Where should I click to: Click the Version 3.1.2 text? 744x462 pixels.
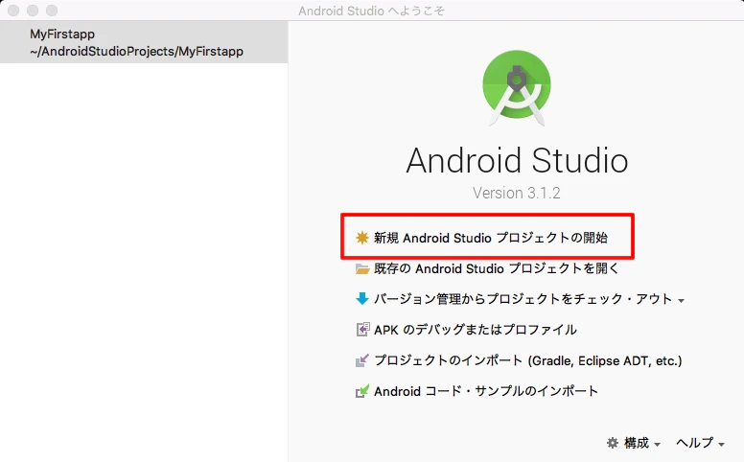coord(516,193)
